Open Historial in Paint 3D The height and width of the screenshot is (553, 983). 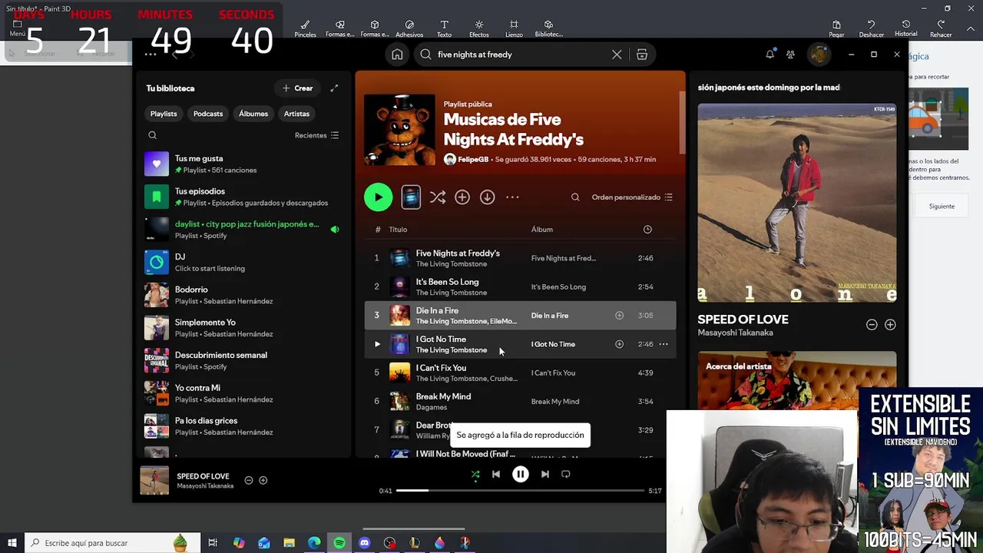(906, 28)
